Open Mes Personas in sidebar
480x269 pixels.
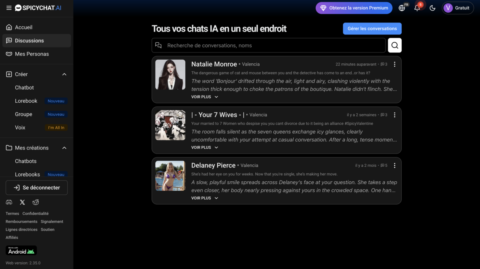point(36,54)
